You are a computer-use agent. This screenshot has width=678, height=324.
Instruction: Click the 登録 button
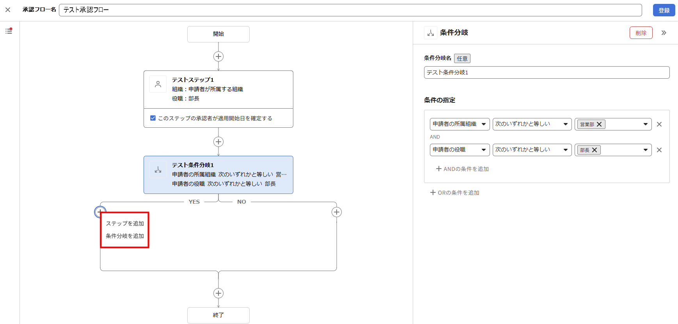[664, 11]
